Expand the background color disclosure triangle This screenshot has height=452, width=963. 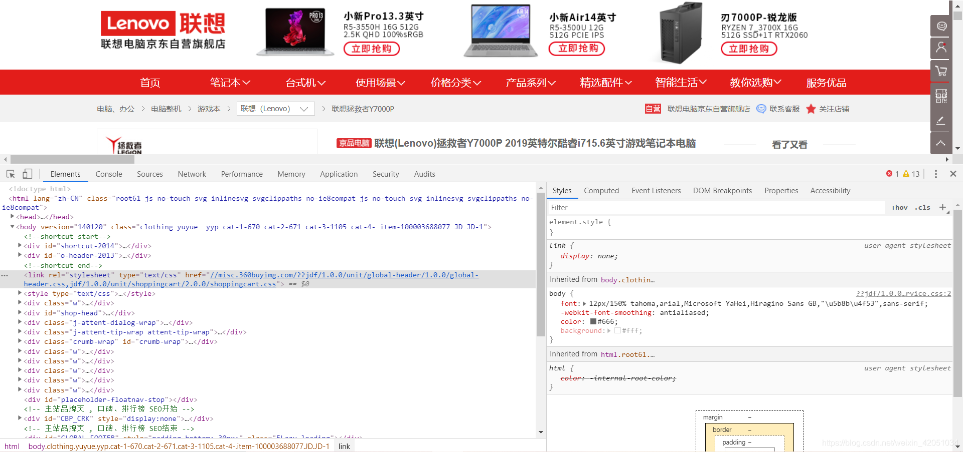608,331
